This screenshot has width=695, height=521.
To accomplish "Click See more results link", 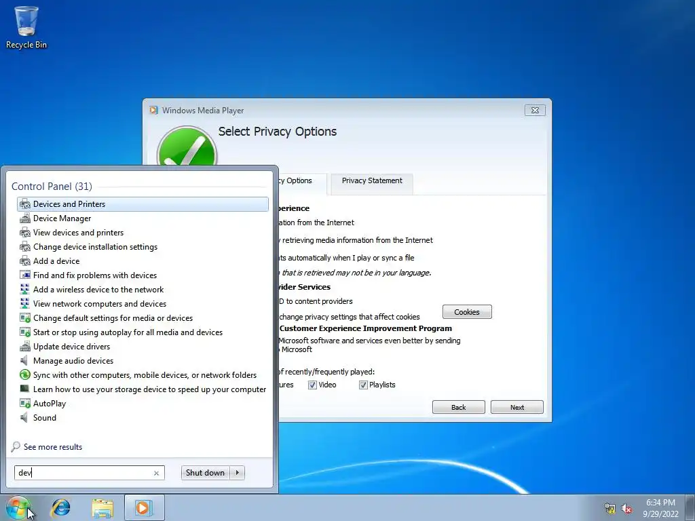I will (53, 446).
